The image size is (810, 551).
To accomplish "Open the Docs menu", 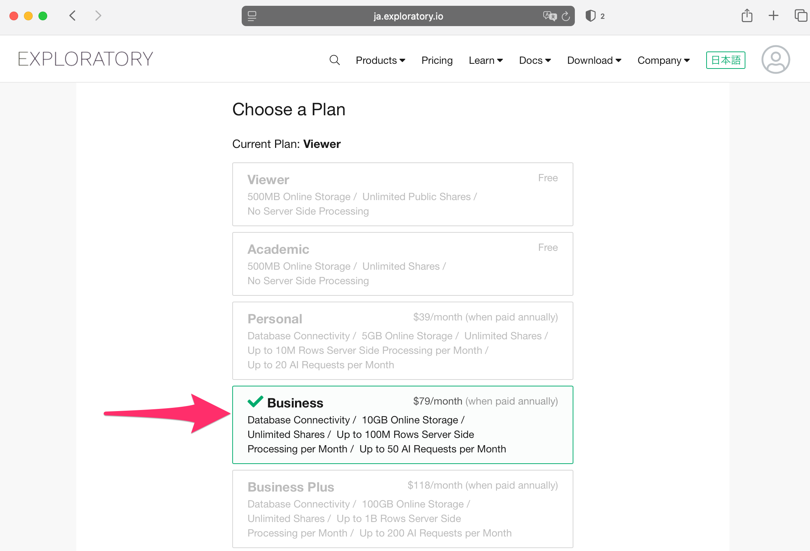I will 535,60.
